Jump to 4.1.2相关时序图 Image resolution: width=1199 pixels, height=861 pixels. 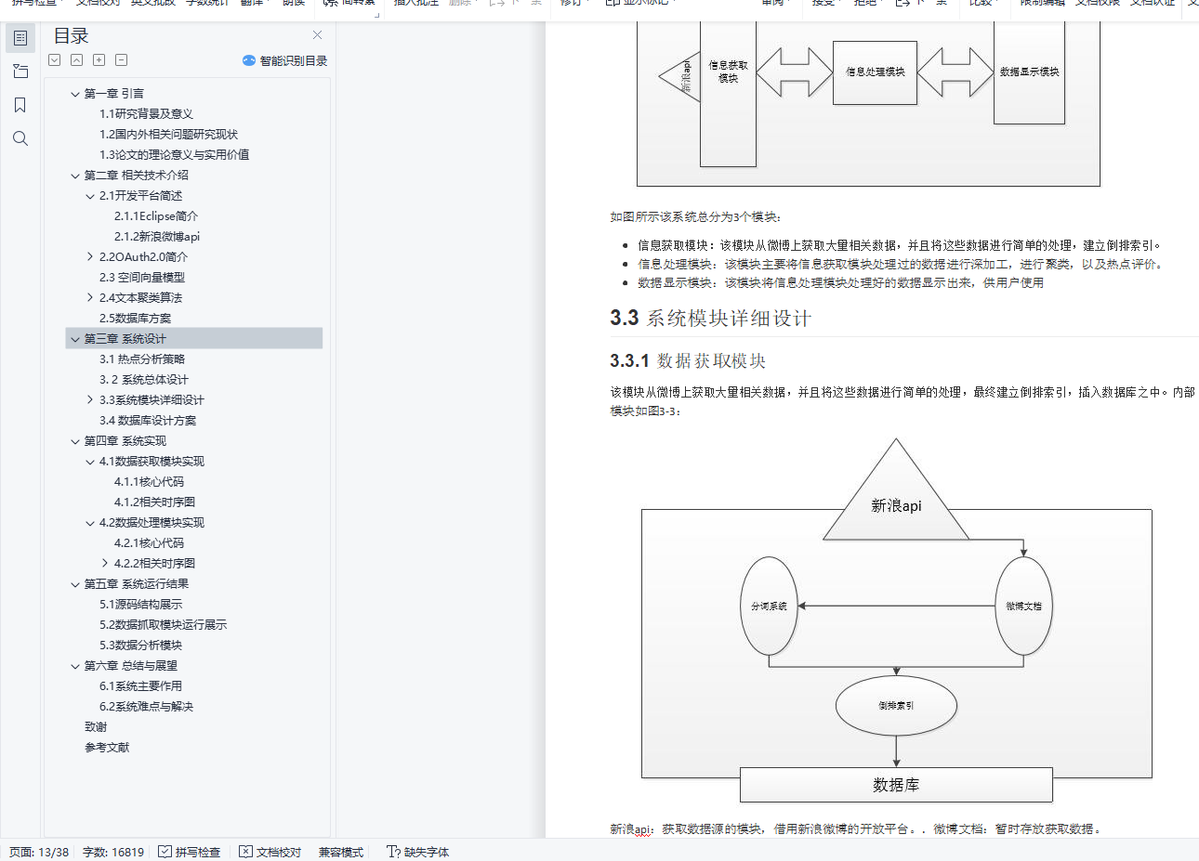[x=154, y=502]
